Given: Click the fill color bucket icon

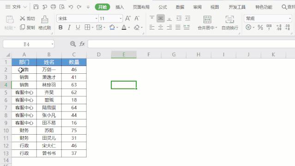Looking at the screenshot, I should click(x=112, y=28).
